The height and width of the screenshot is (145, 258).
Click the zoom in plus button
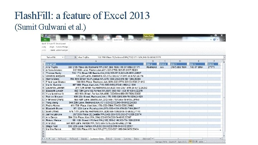(224, 142)
